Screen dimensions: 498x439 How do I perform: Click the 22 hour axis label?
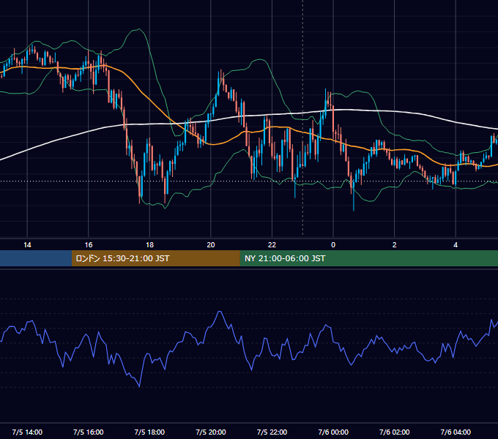[272, 245]
